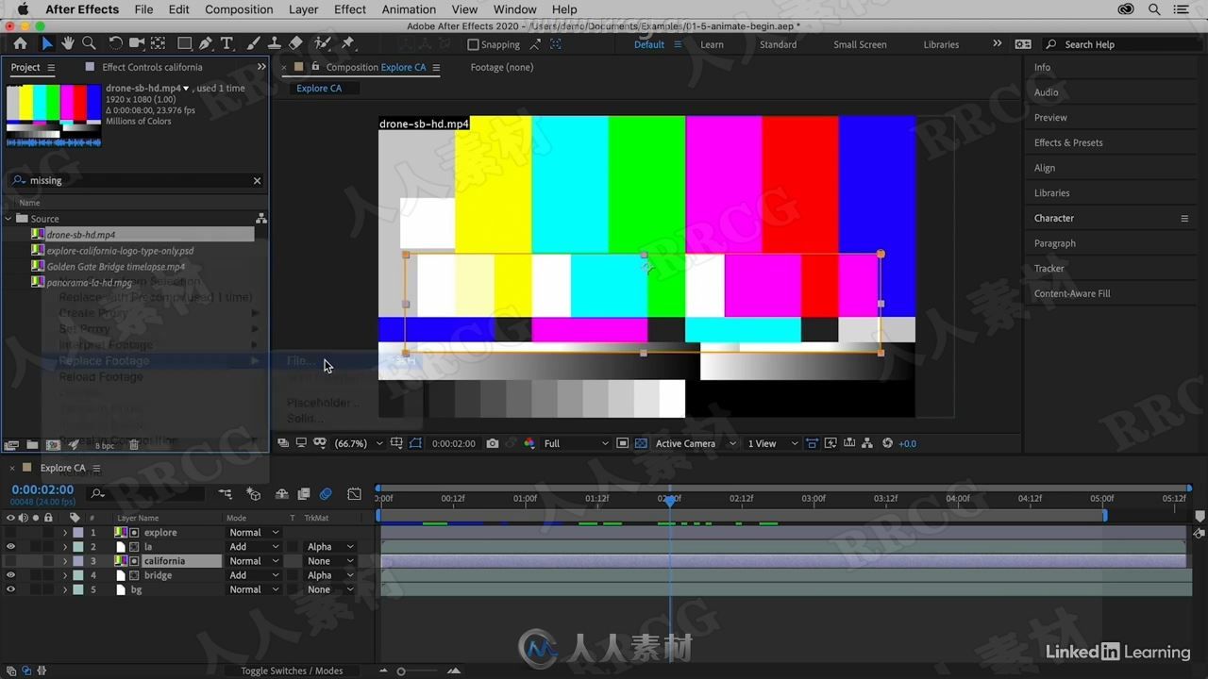1208x679 pixels.
Task: Toggle visibility eye of california layer
Action: (x=10, y=561)
